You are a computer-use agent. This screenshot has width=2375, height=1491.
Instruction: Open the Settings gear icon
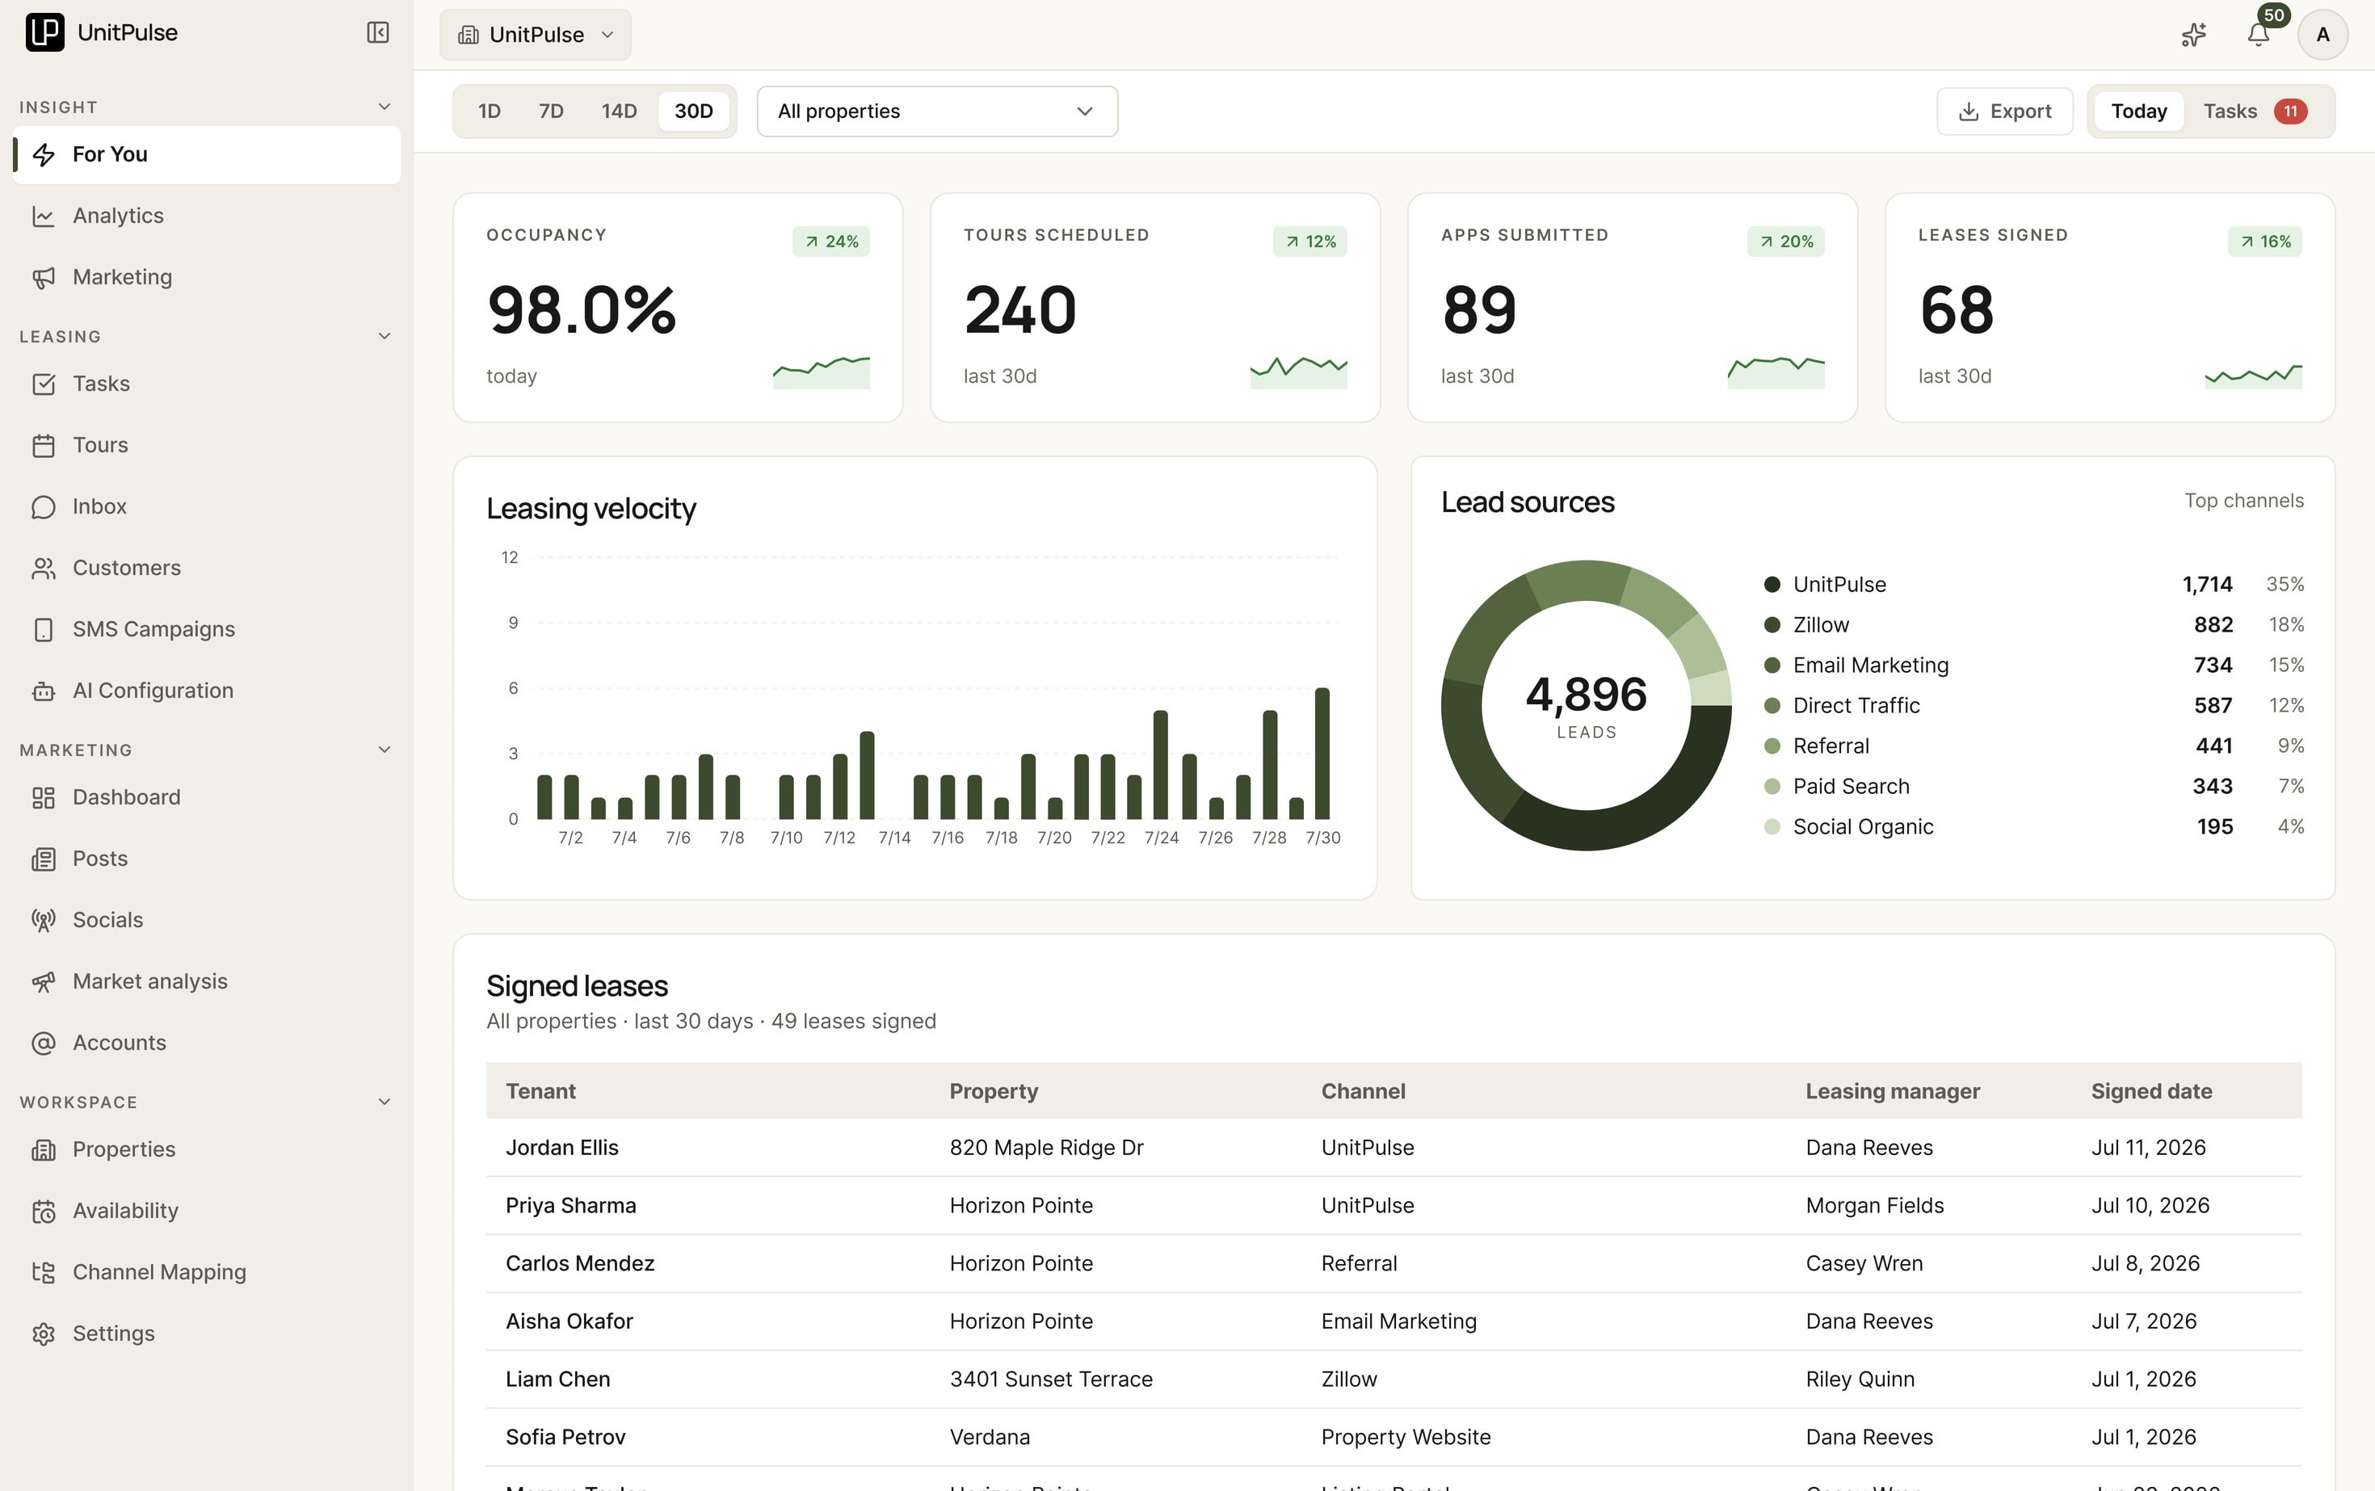click(44, 1333)
